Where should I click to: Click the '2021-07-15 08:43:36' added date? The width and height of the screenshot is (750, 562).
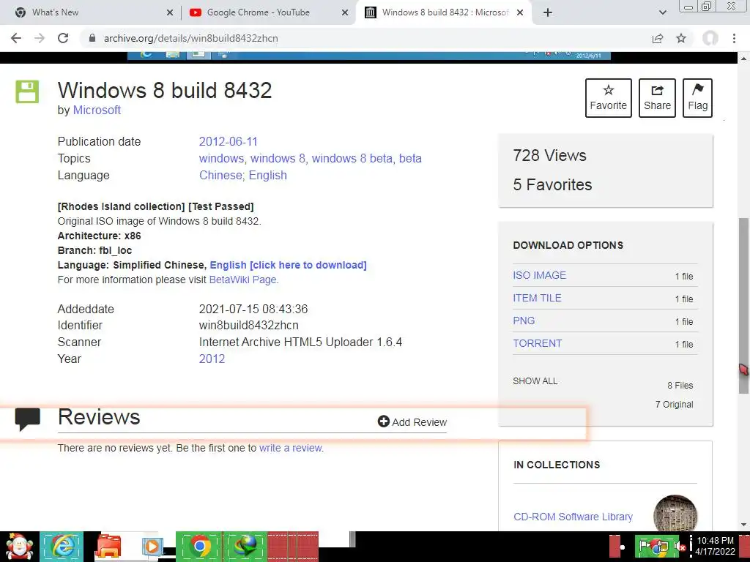tap(253, 310)
